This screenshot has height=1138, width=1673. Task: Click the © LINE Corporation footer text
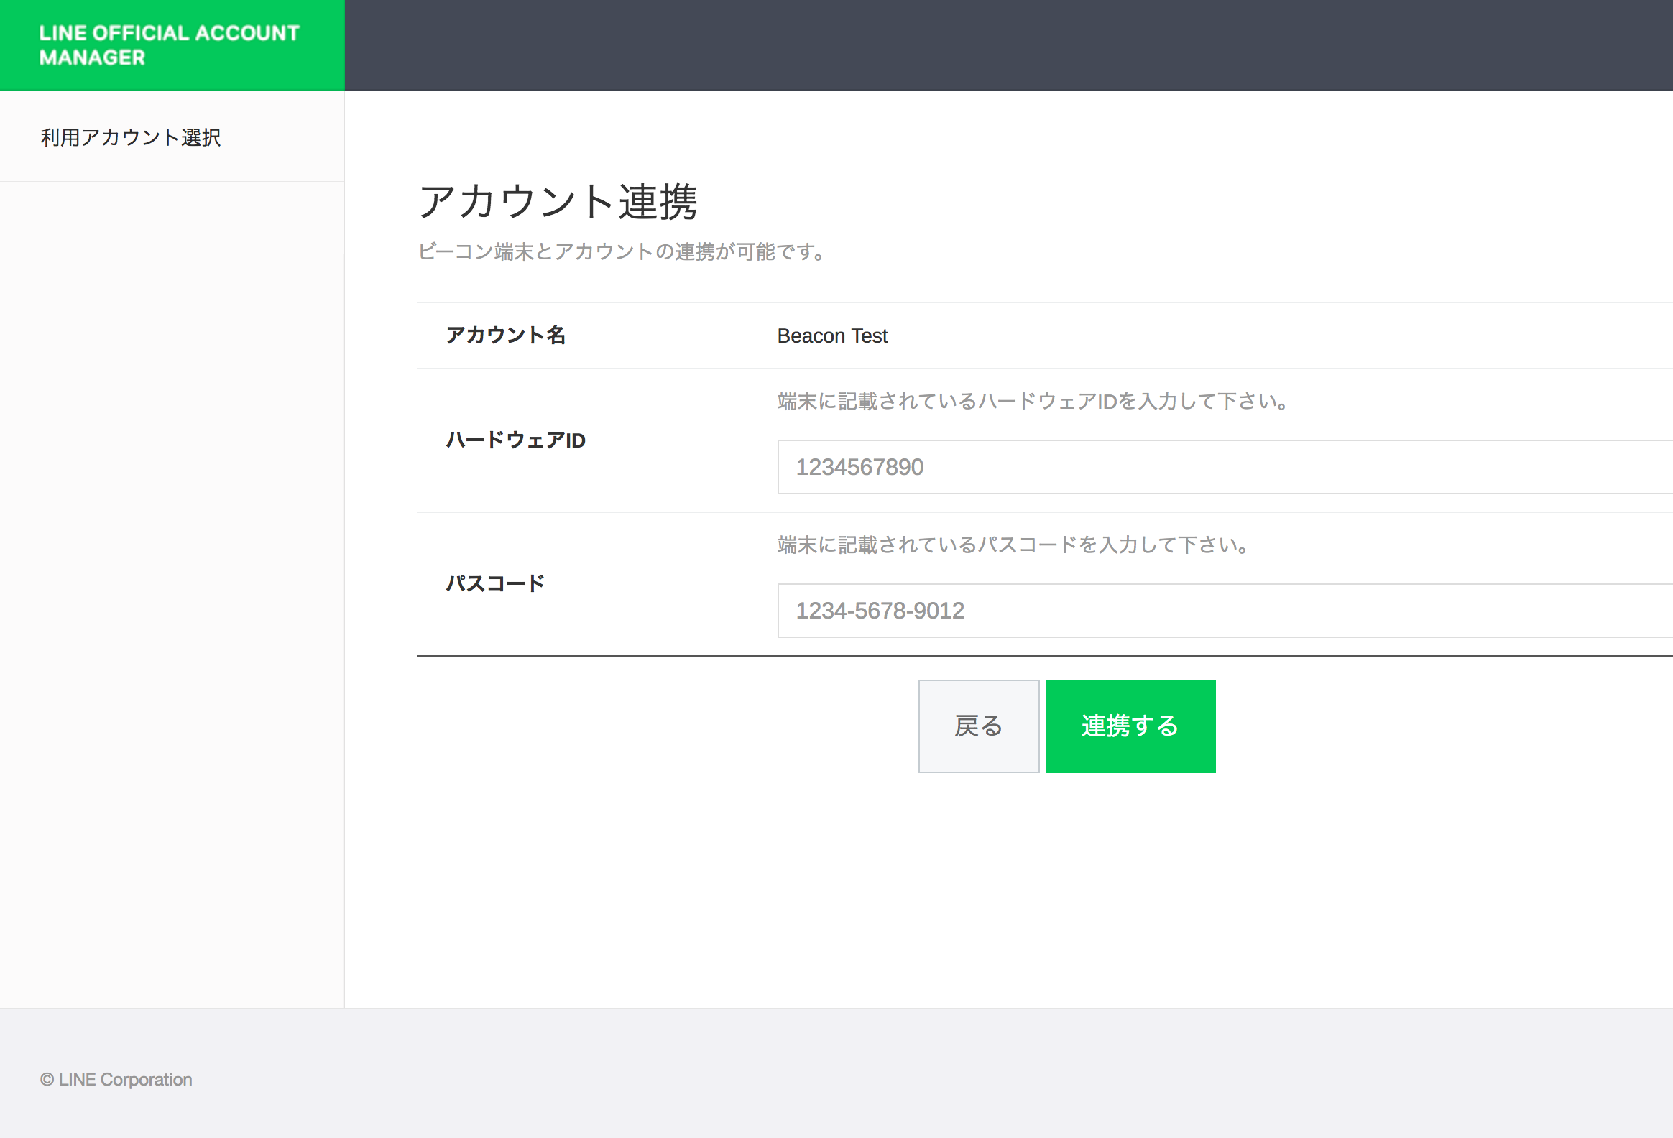(116, 1079)
